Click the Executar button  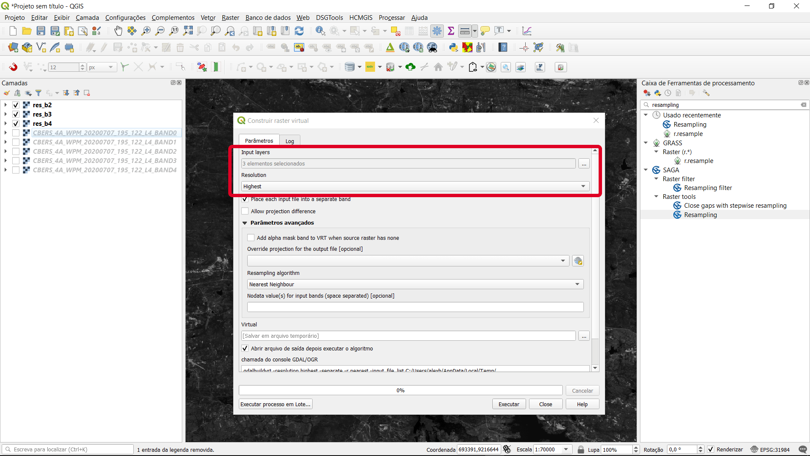point(509,404)
